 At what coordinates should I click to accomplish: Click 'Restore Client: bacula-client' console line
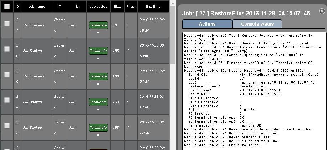point(228,86)
